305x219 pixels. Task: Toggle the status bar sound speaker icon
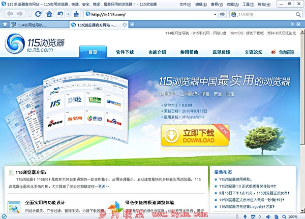tap(268, 216)
